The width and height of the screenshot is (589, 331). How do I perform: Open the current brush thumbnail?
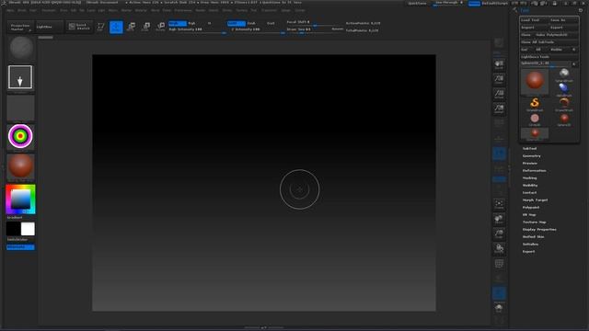pos(21,48)
